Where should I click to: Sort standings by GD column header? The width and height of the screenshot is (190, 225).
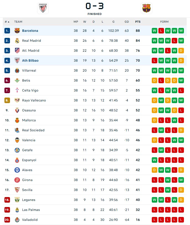pyautogui.click(x=127, y=22)
